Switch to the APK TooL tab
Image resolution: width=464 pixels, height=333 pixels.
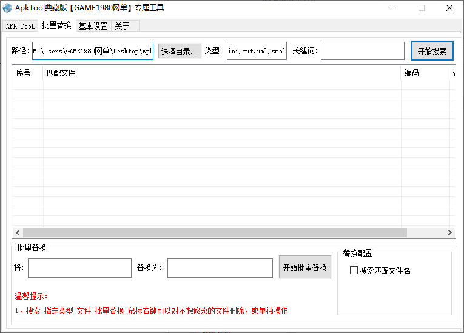click(21, 26)
